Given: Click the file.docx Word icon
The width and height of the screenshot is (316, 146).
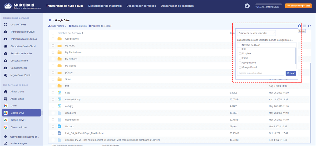Looking at the screenshot, I should (60, 126).
